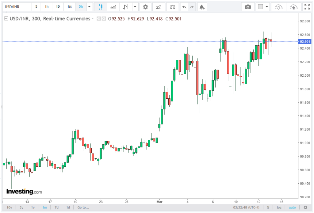The width and height of the screenshot is (314, 213).
Task: Switch to the 3y date range
Action: click(x=21, y=207)
